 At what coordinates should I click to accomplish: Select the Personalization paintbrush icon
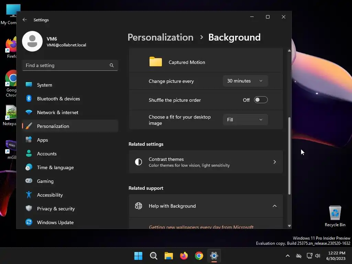pos(29,126)
